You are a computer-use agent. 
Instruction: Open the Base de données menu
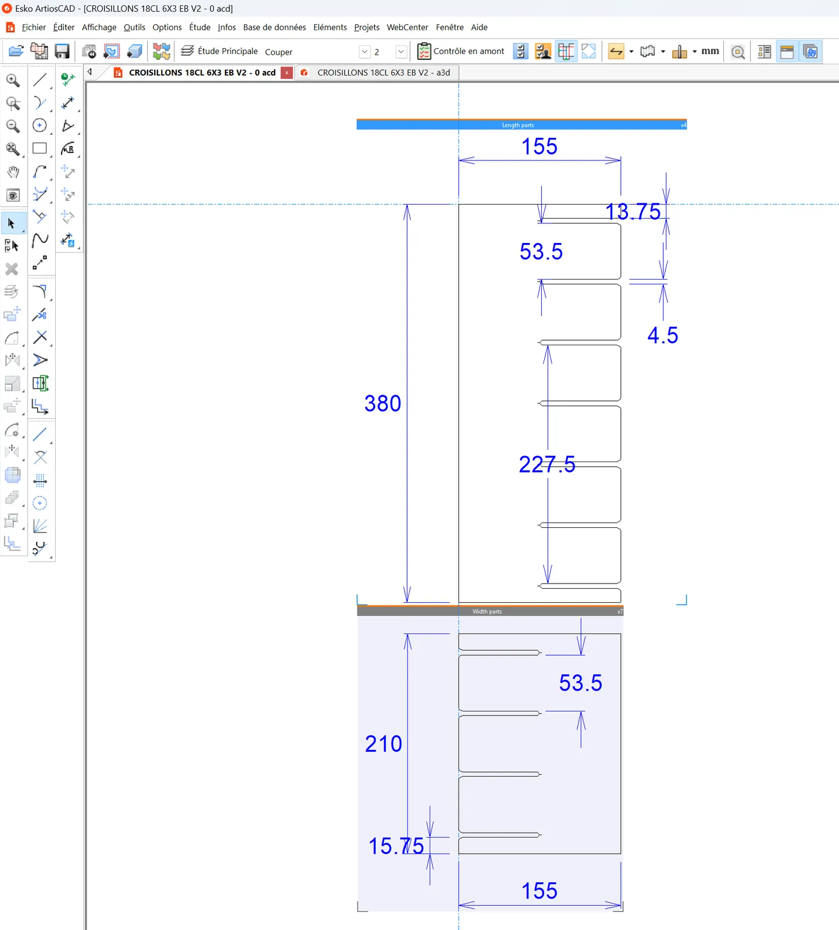click(x=274, y=27)
